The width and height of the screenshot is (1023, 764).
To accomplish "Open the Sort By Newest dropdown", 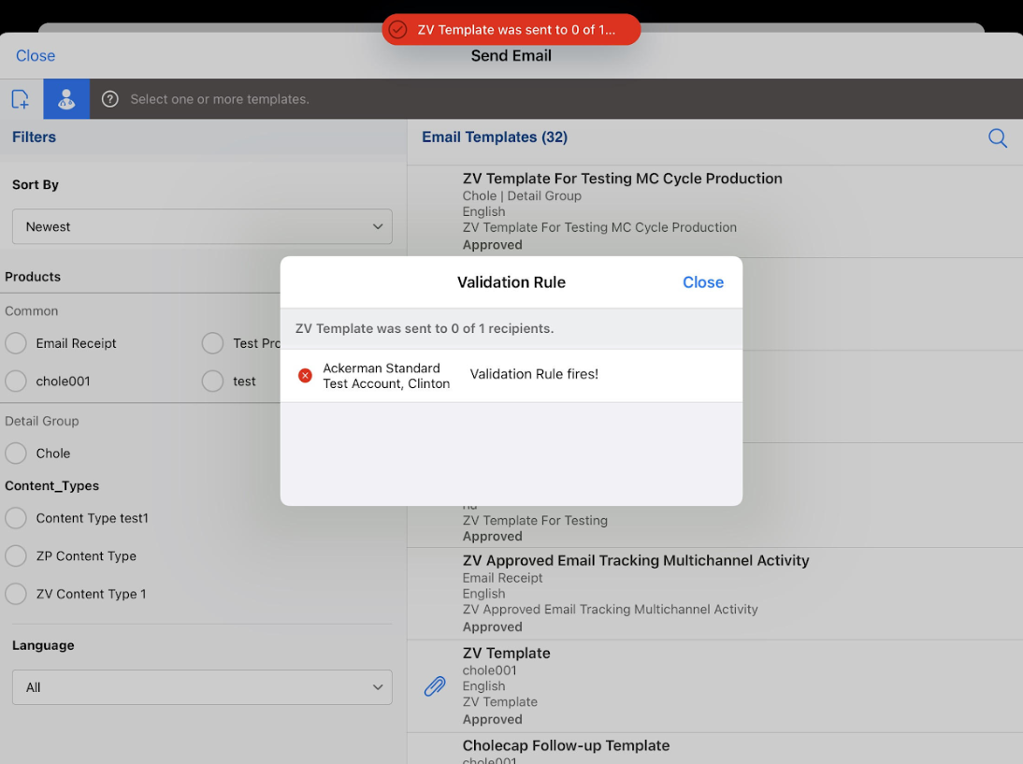I will click(202, 227).
